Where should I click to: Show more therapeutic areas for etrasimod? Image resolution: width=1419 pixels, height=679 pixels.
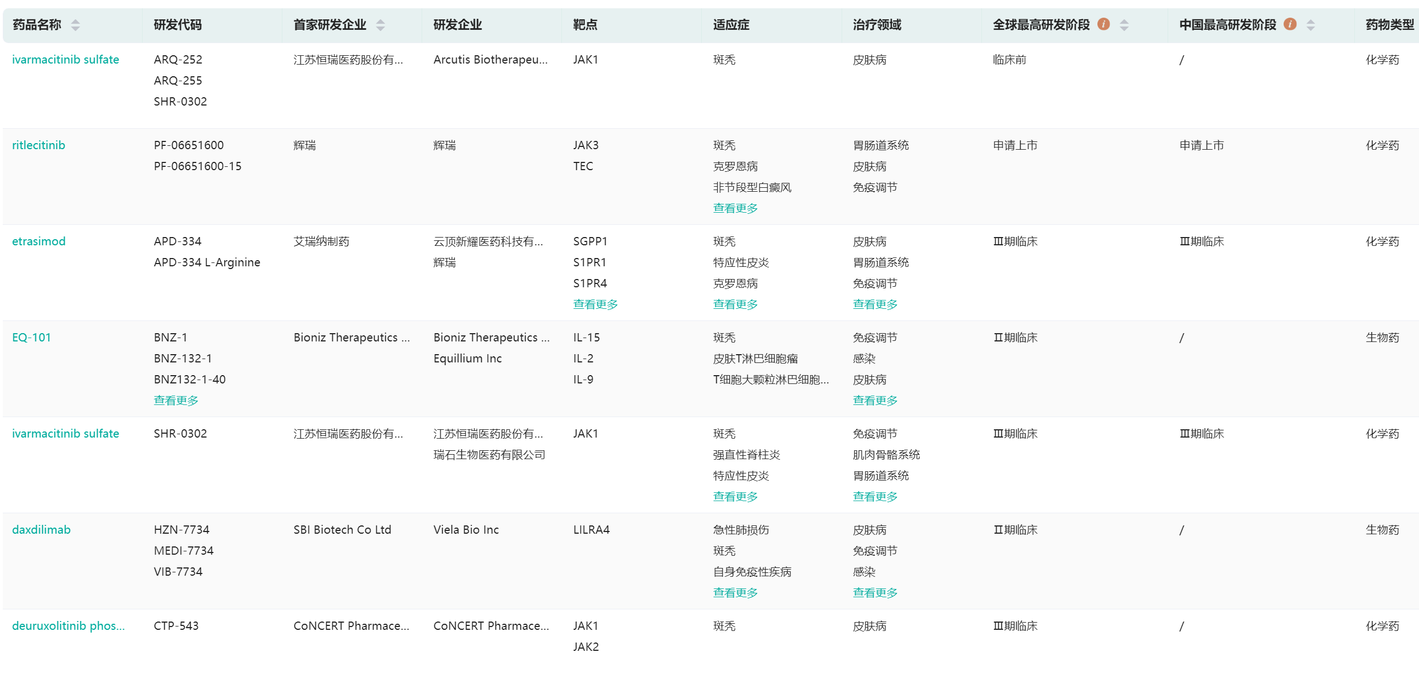click(x=875, y=304)
